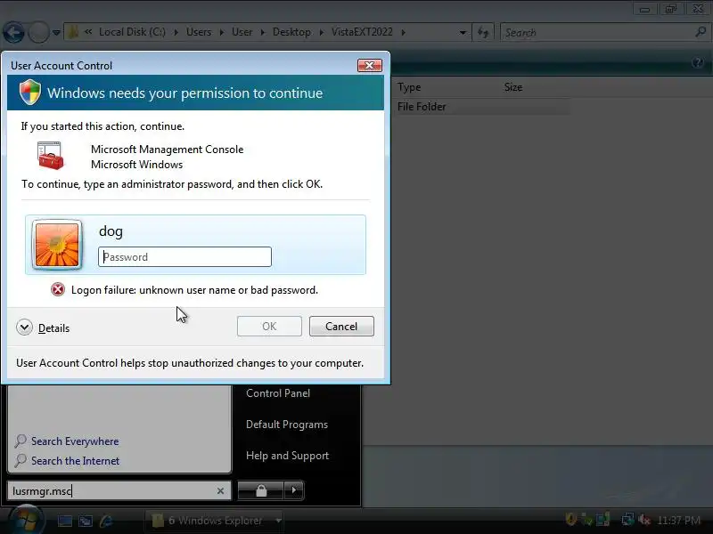Click the 'Microsoft Management Console' text
Screen dimensions: 713x534
coord(167,150)
